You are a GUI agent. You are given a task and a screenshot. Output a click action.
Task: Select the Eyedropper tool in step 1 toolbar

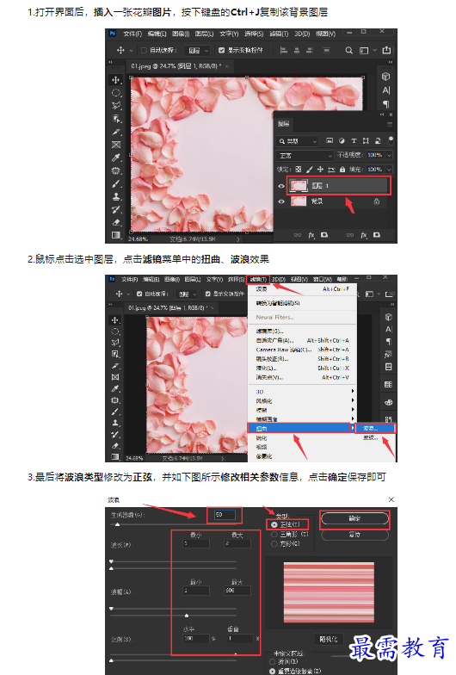pyautogui.click(x=115, y=158)
